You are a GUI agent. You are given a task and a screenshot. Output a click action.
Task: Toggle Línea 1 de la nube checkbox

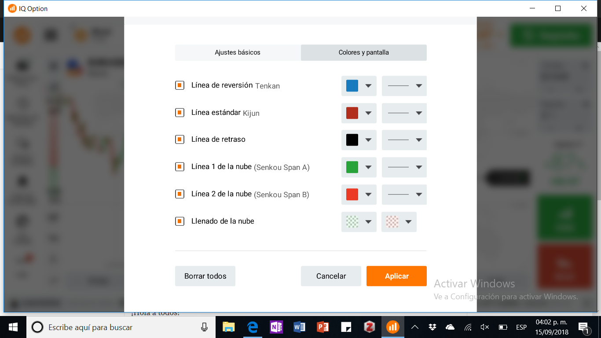(180, 167)
